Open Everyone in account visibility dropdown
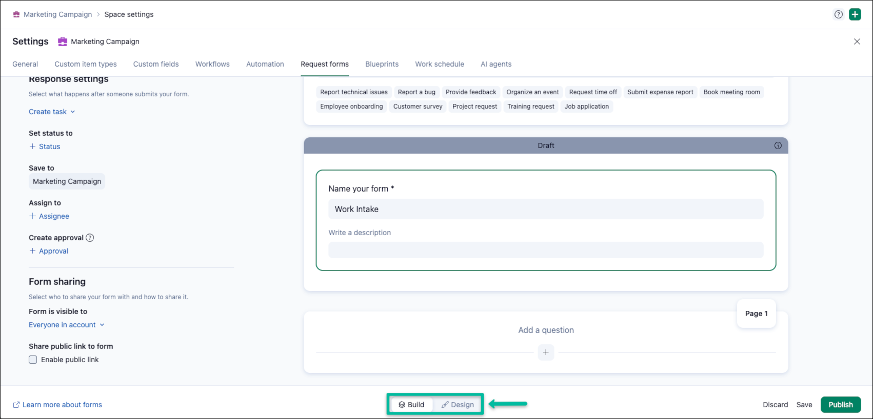 [x=67, y=325]
